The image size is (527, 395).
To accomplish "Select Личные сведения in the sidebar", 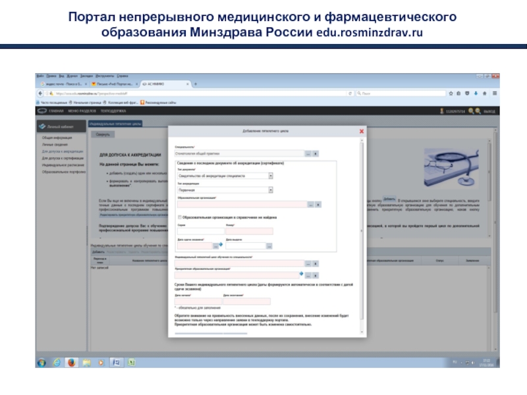I will coord(55,145).
